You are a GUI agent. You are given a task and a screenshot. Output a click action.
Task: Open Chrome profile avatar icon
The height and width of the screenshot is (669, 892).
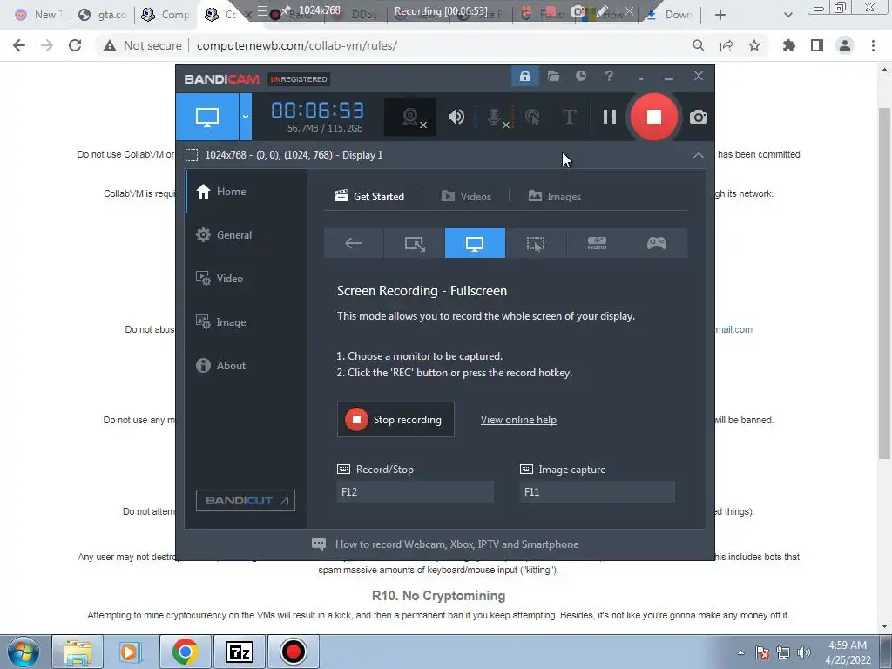pyautogui.click(x=845, y=45)
